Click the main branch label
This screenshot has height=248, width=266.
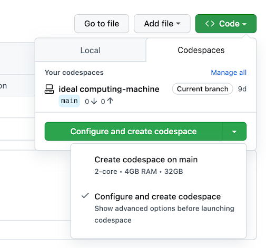click(x=70, y=101)
